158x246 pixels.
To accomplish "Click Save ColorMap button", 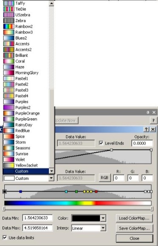I will point(134,228).
